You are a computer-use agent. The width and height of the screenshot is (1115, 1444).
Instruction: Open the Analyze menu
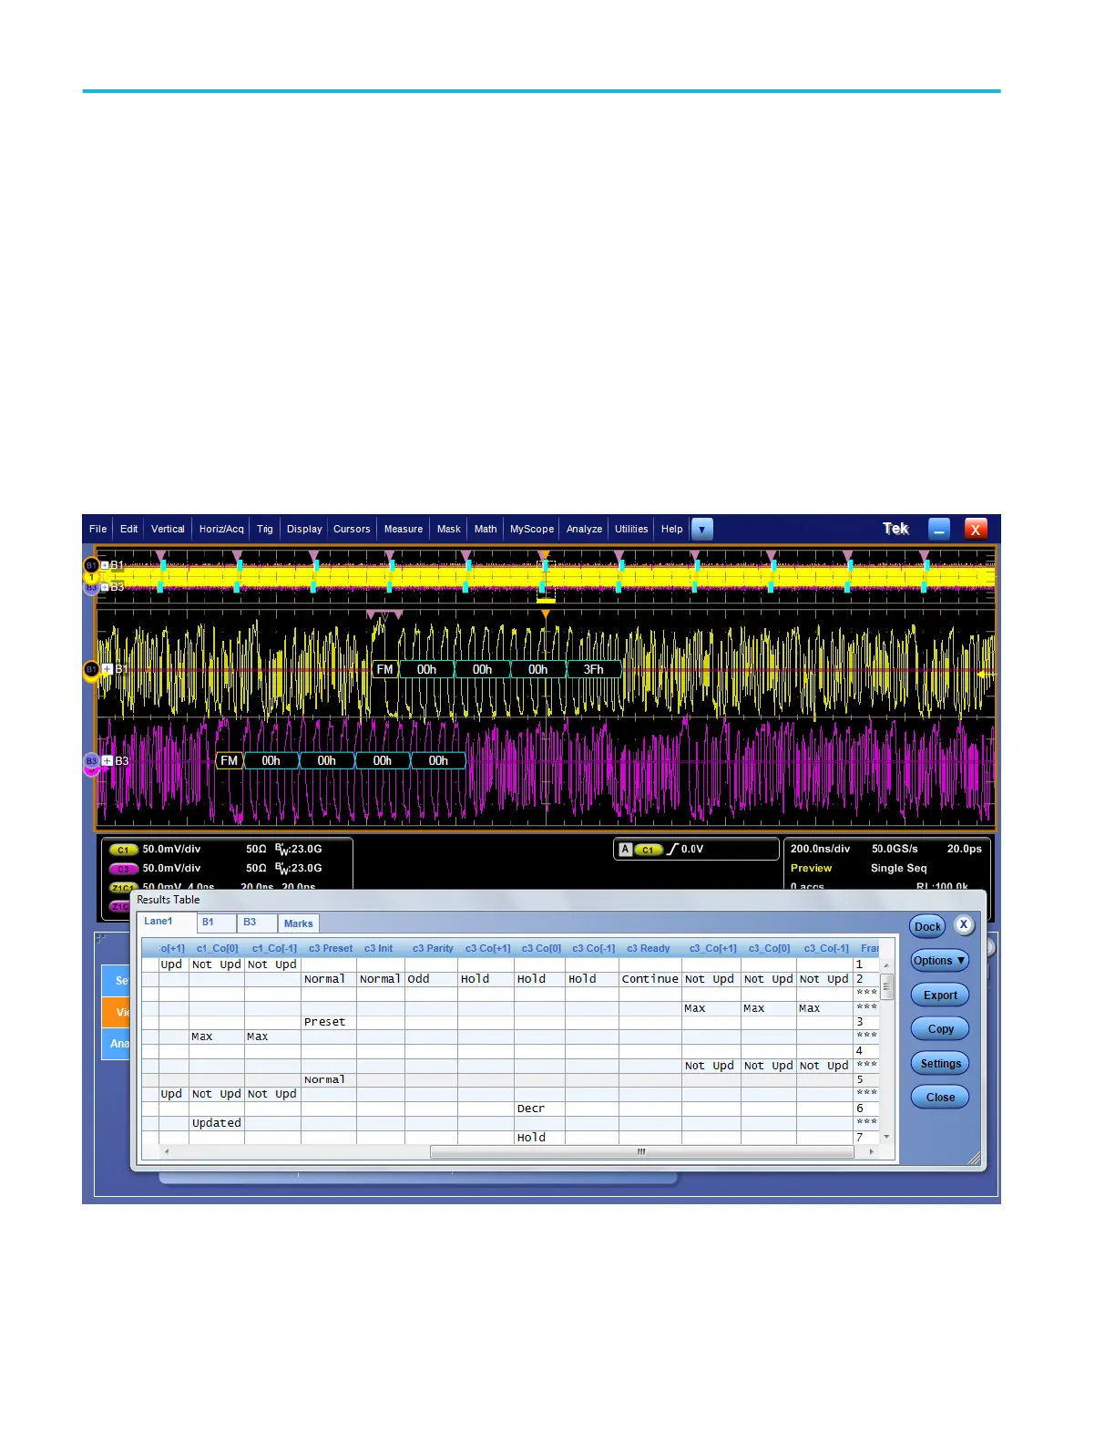tap(584, 529)
